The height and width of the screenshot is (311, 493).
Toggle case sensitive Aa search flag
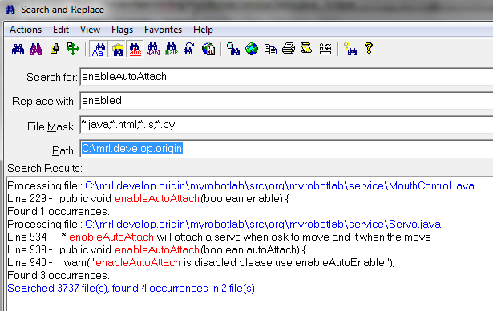(x=99, y=49)
